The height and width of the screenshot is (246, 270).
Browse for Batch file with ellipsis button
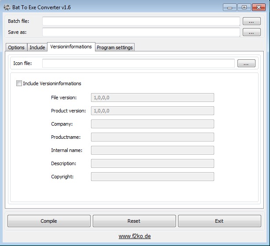click(252, 21)
